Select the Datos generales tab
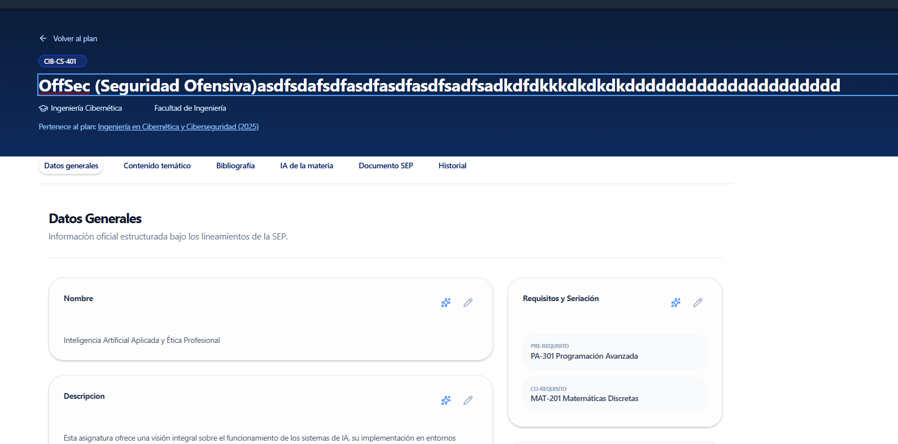 (x=71, y=166)
